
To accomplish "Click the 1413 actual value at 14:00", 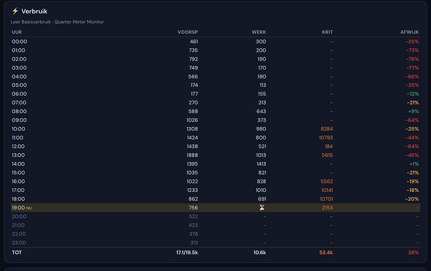I will (261, 164).
